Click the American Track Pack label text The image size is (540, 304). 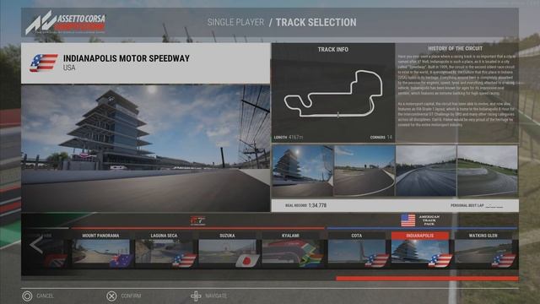[429, 220]
